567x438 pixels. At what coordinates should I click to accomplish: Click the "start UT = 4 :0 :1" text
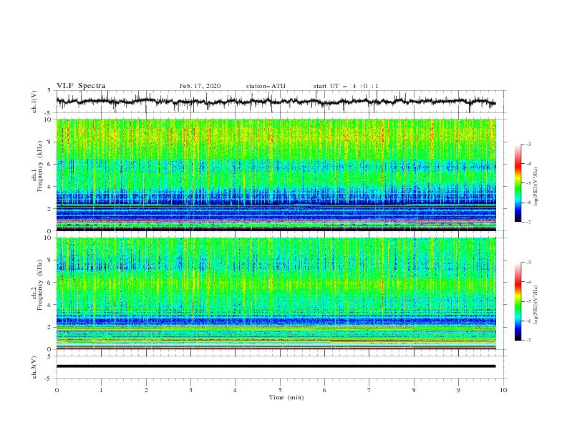(346, 86)
